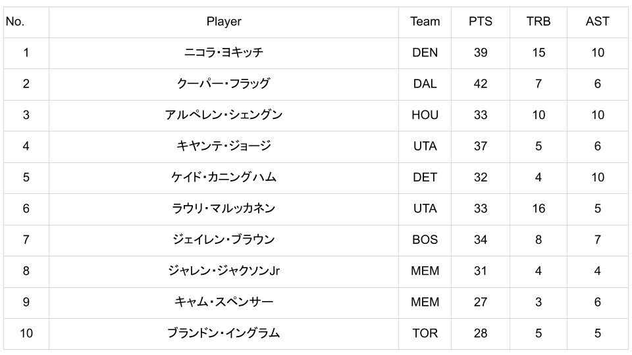The height and width of the screenshot is (355, 632).
Task: Click the アルペレン・シェングン name cell
Action: (x=224, y=115)
